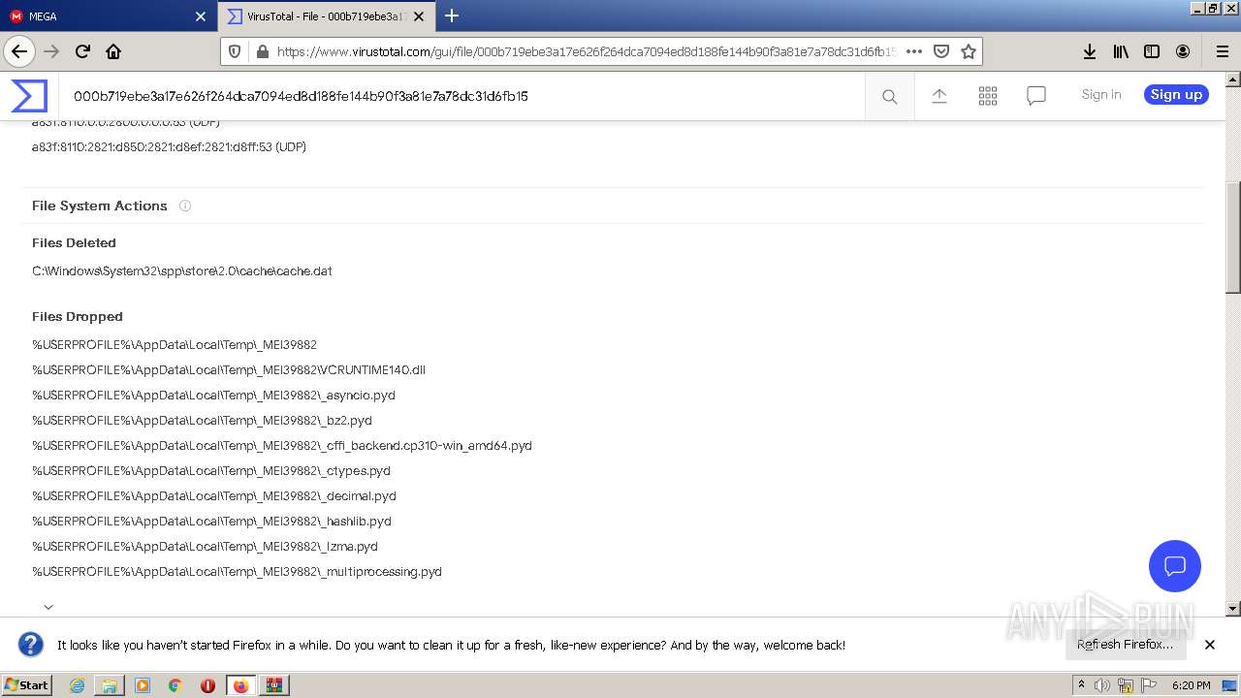1241x698 pixels.
Task: Open the Firefox downloads arrow icon
Action: (1090, 51)
